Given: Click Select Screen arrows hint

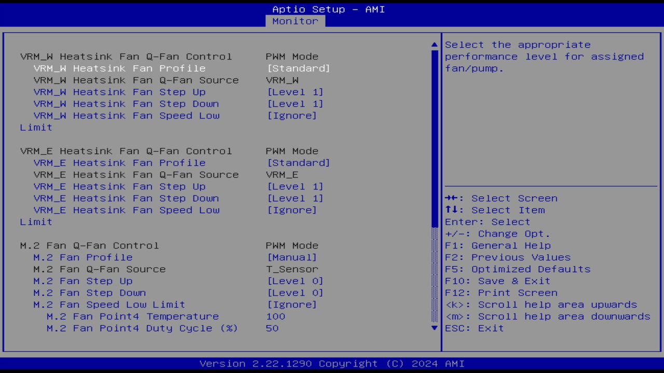Looking at the screenshot, I should point(501,199).
